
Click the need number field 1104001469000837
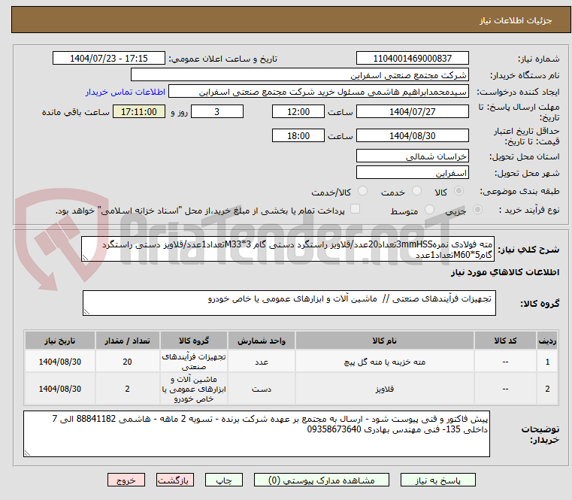[x=412, y=59]
